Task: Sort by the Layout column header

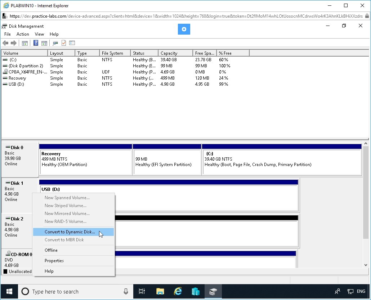Action: coord(61,53)
